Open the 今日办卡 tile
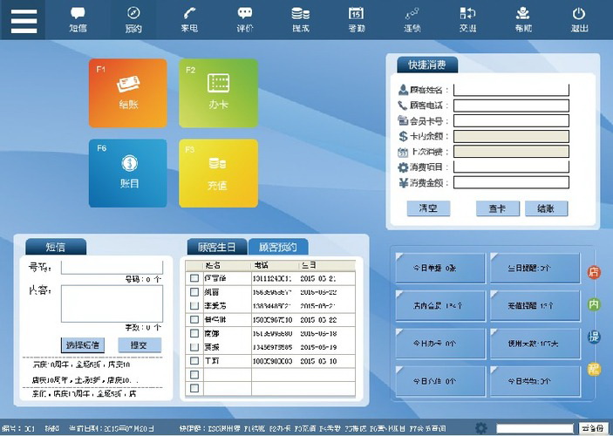Image resolution: width=613 pixels, height=436 pixels. tap(440, 344)
